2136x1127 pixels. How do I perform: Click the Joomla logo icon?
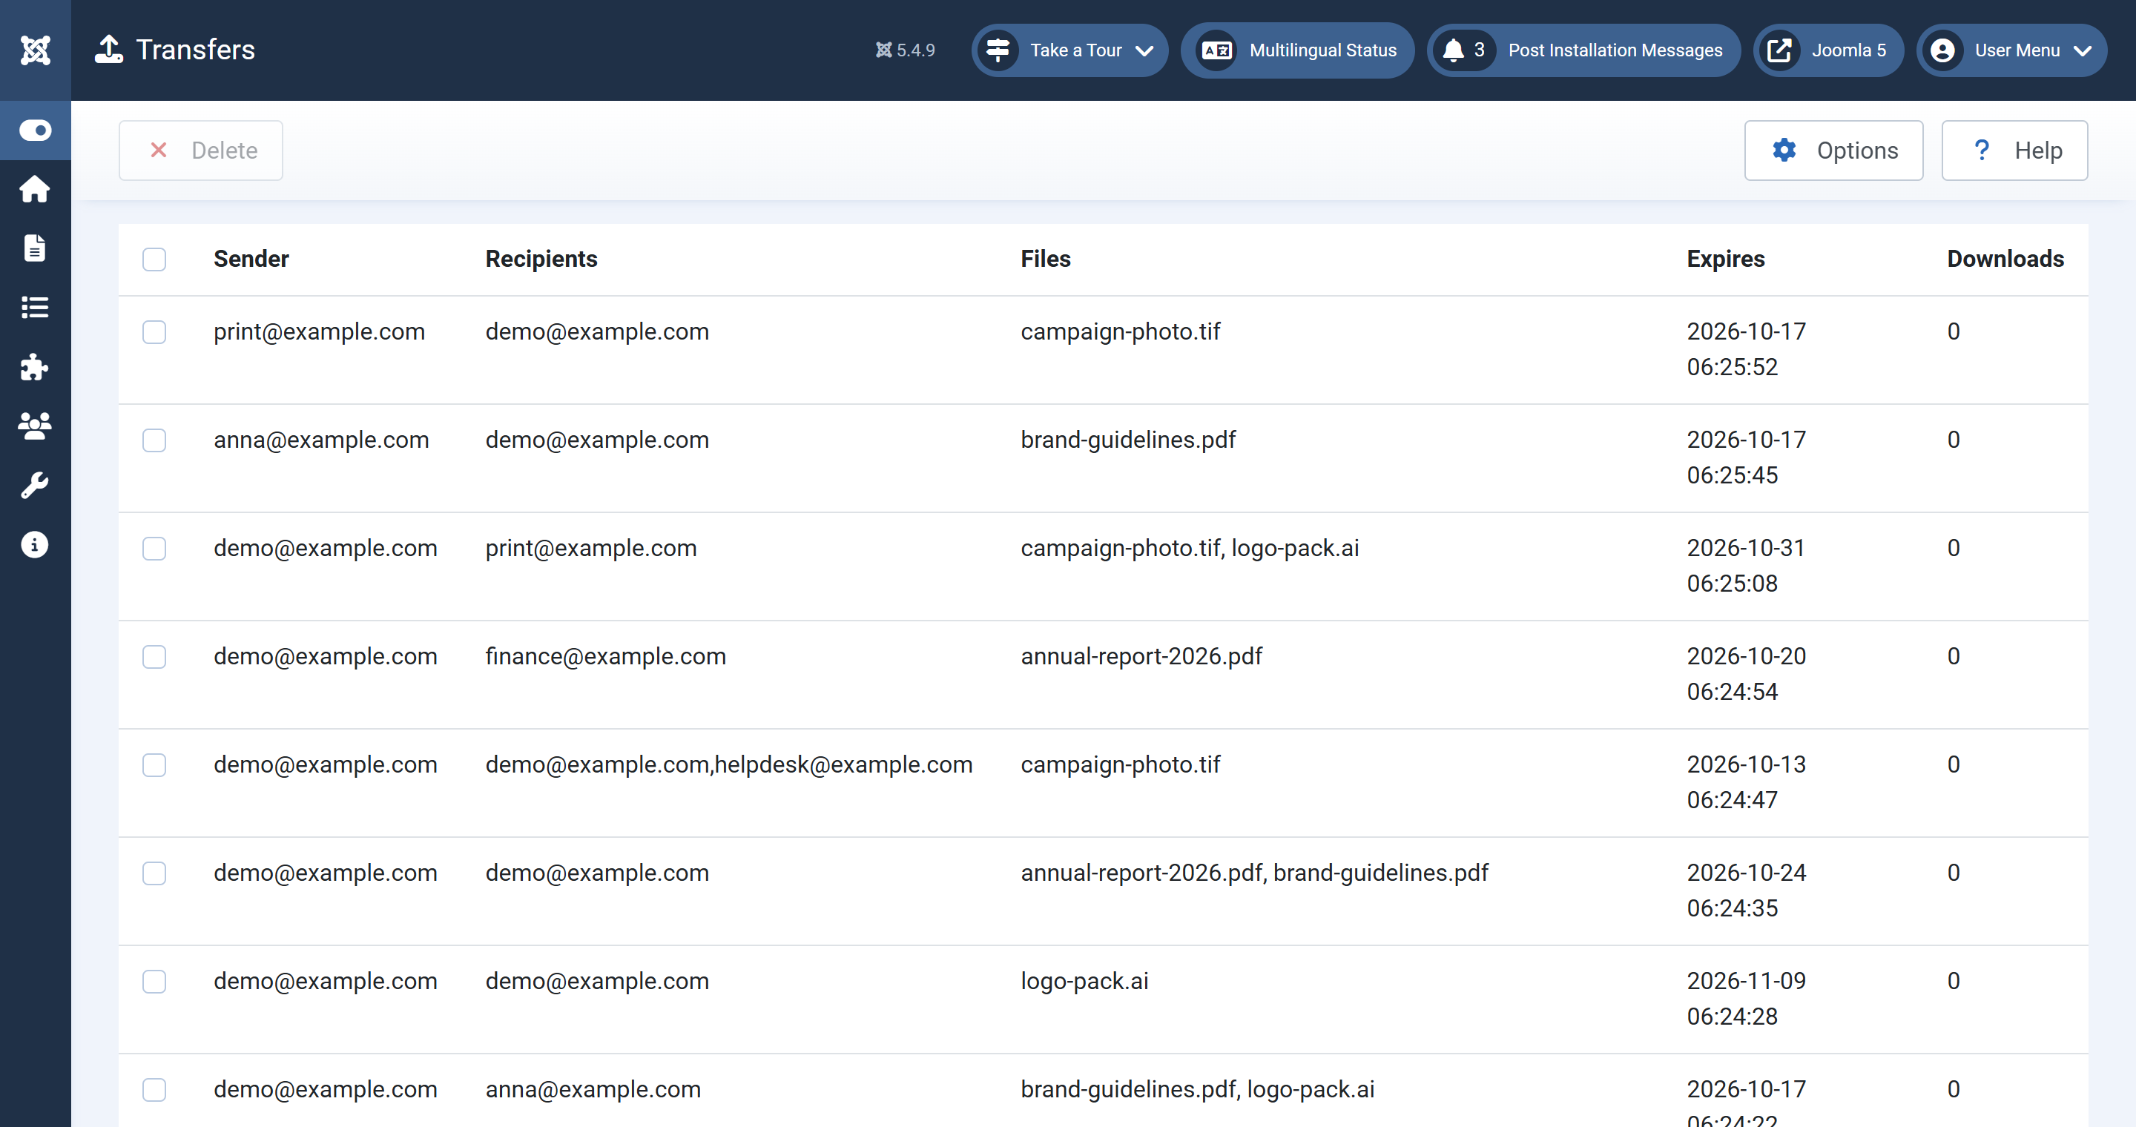35,50
